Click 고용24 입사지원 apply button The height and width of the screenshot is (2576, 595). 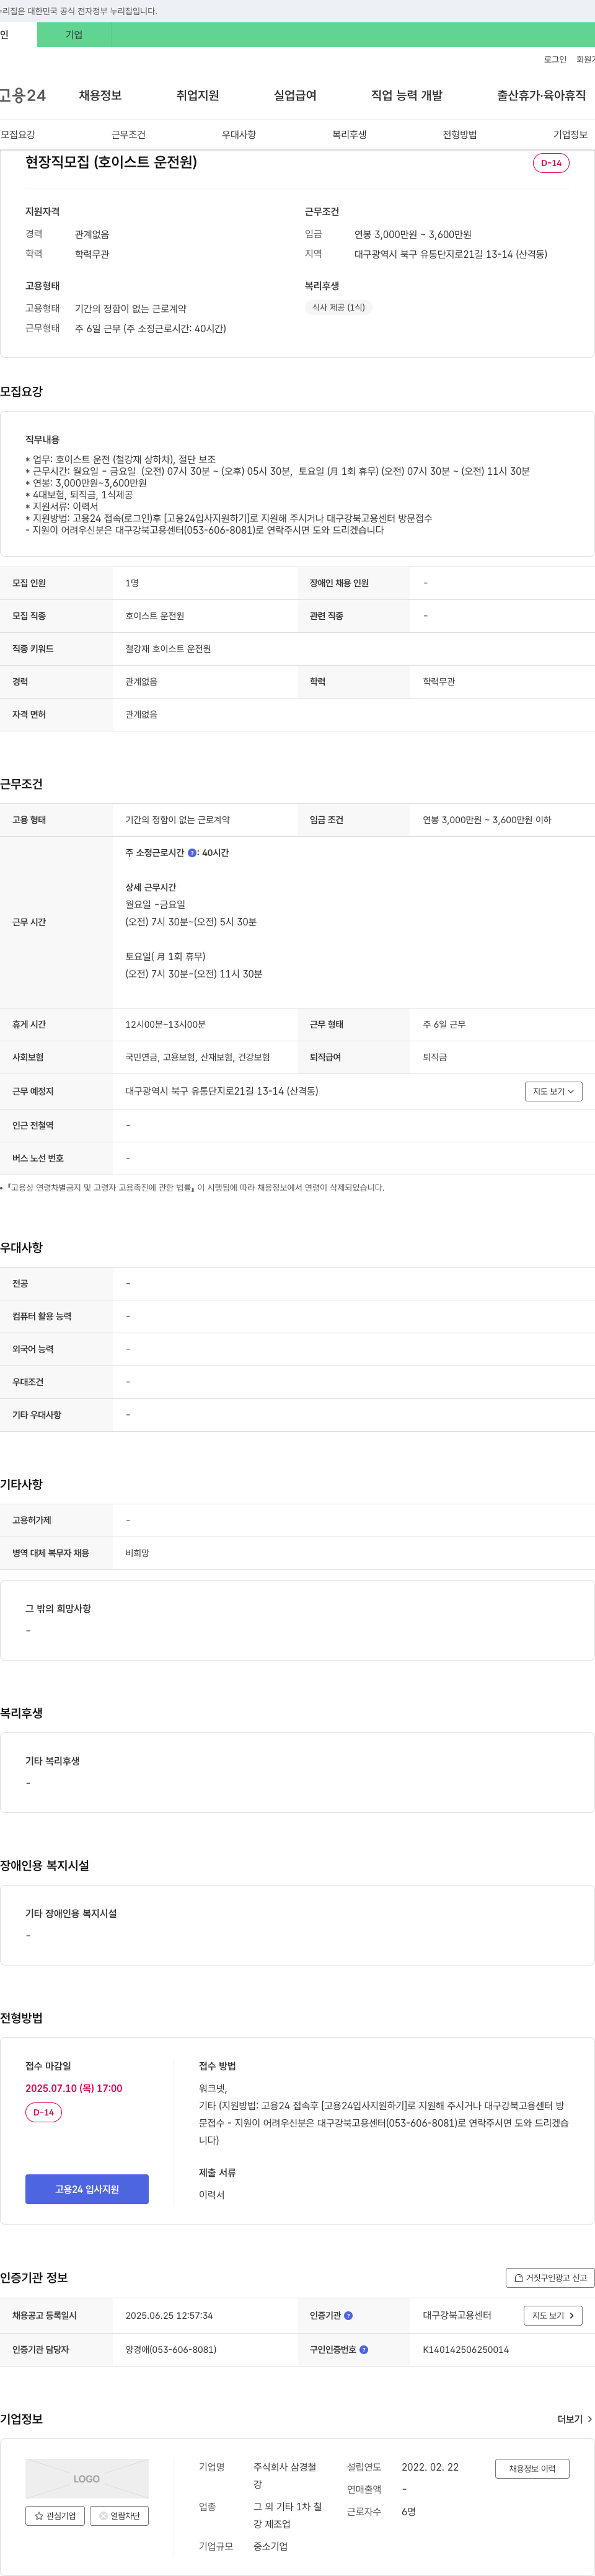click(87, 2189)
